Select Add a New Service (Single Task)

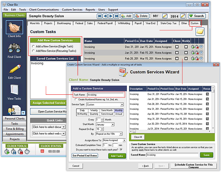[x=33, y=46]
